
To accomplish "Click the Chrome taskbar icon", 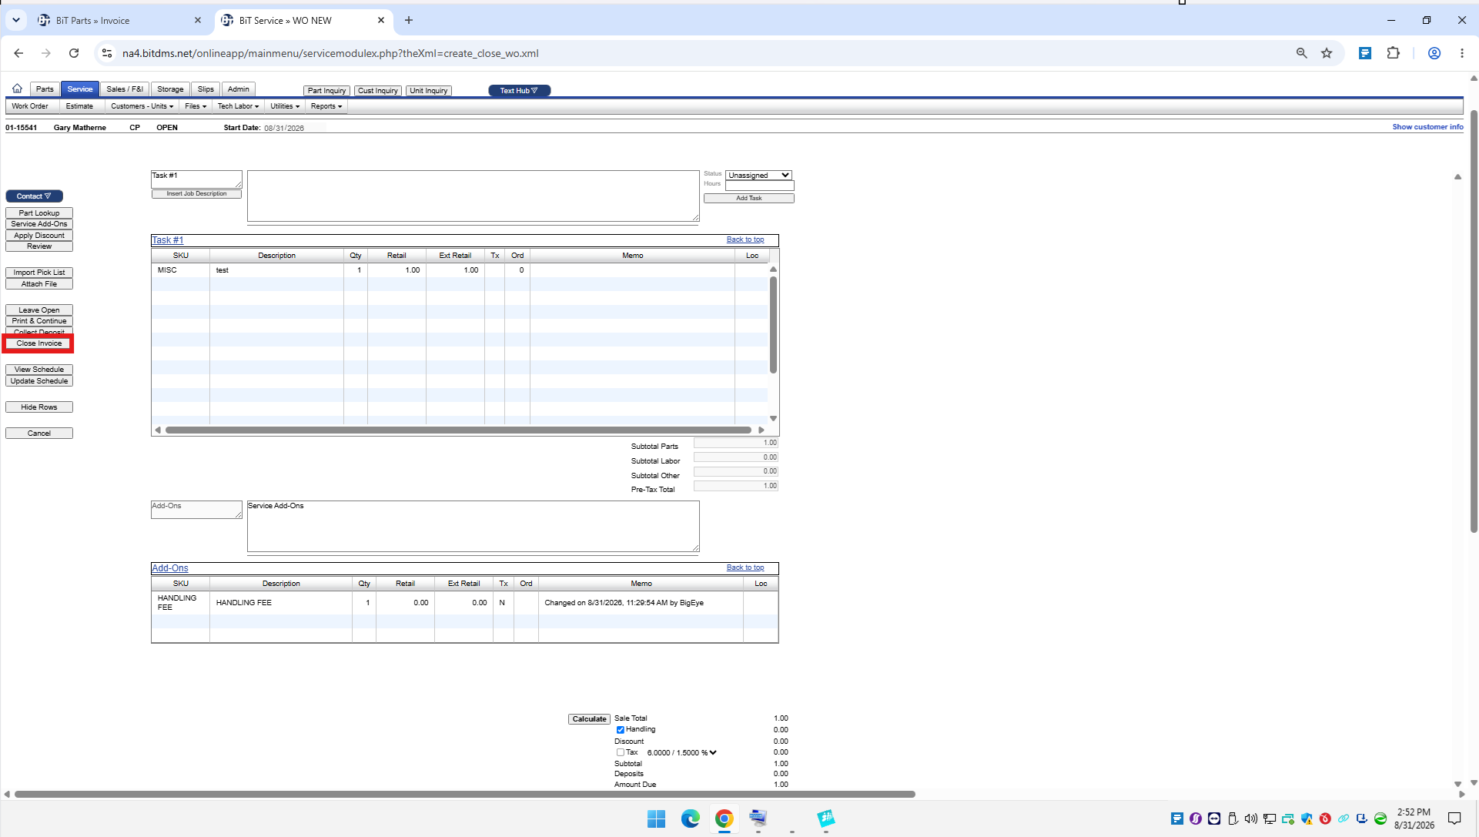I will click(724, 819).
